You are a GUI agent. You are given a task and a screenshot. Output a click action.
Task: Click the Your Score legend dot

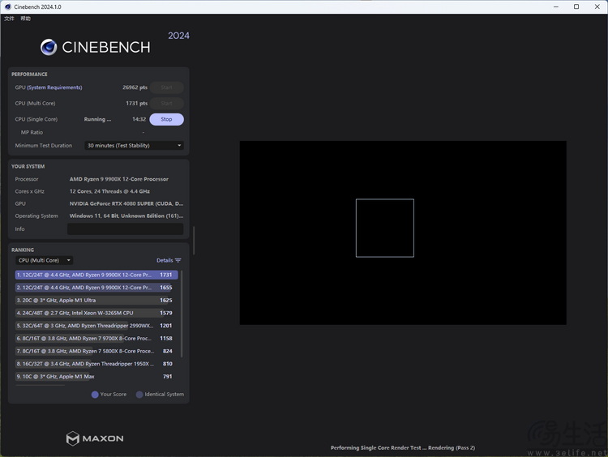tap(95, 395)
